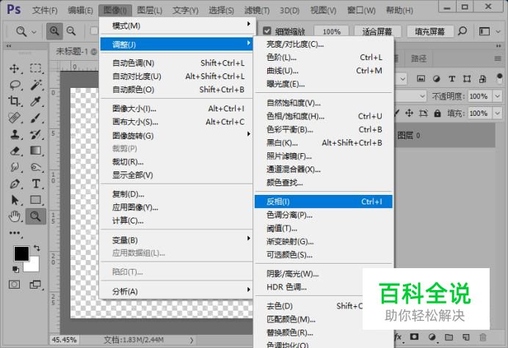Select the Healing Brush tool
This screenshot has width=508, height=348.
click(x=14, y=118)
